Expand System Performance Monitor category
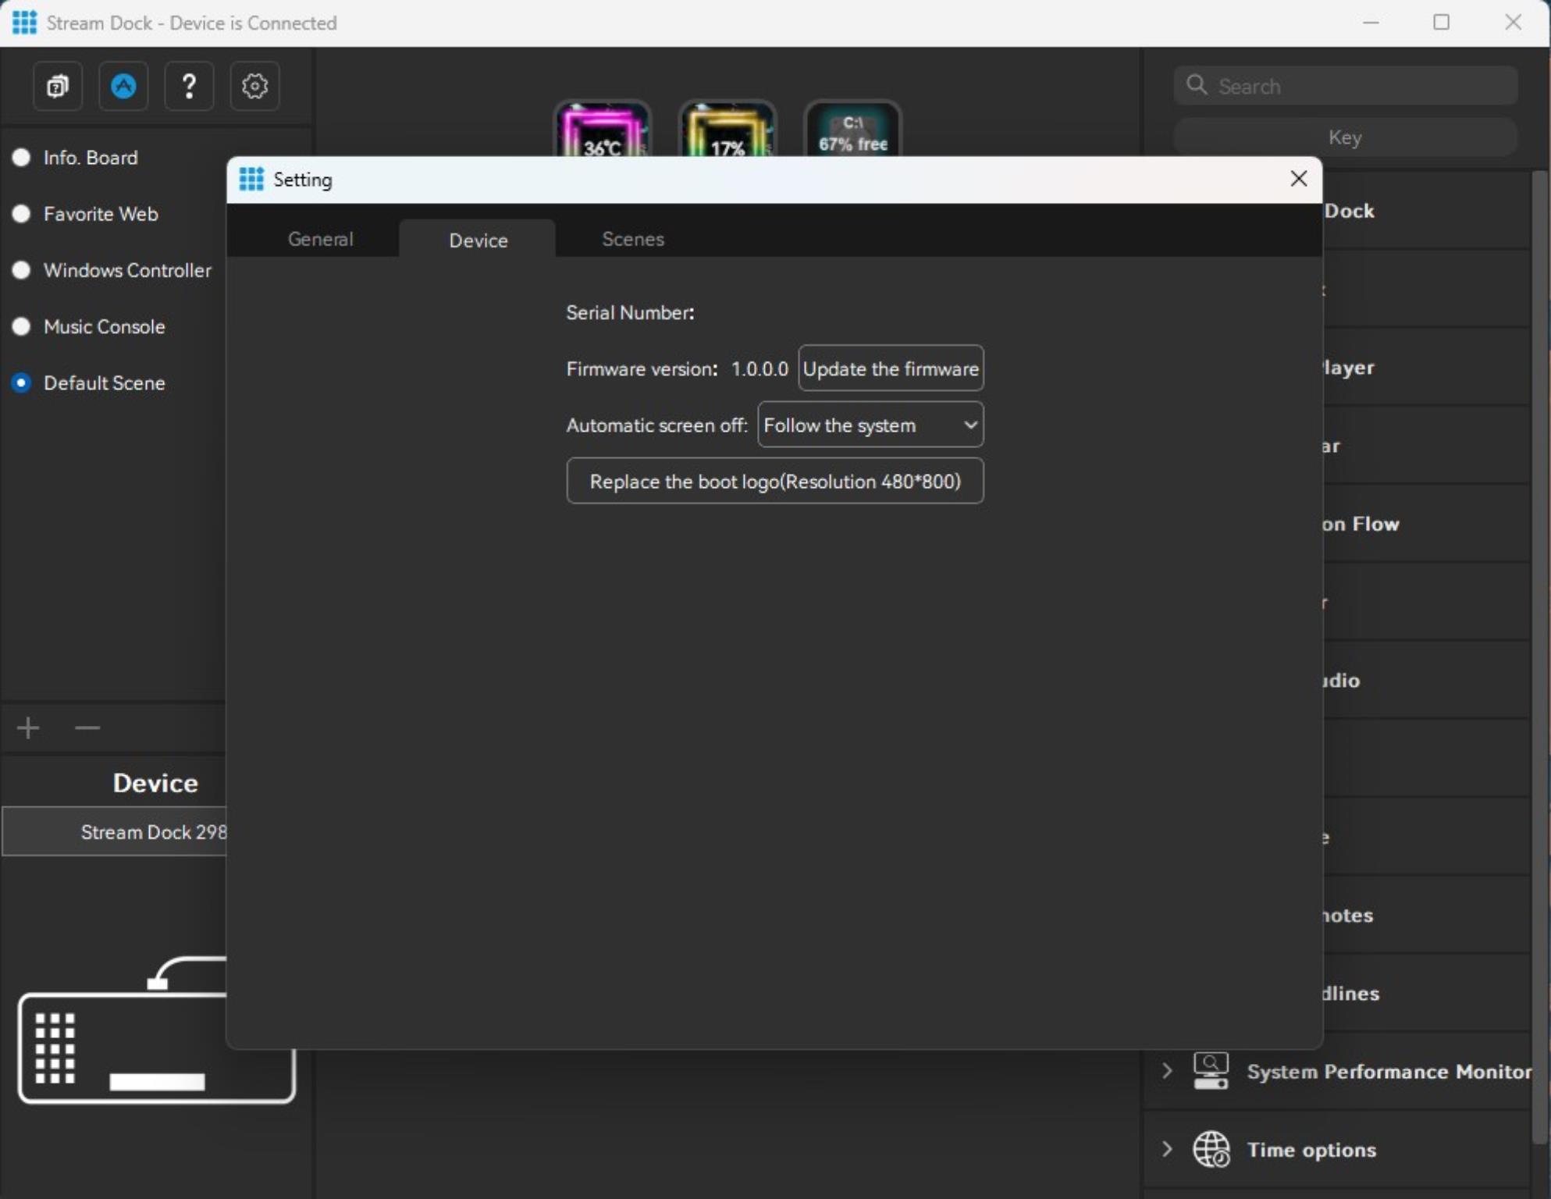Viewport: 1551px width, 1199px height. pyautogui.click(x=1167, y=1070)
